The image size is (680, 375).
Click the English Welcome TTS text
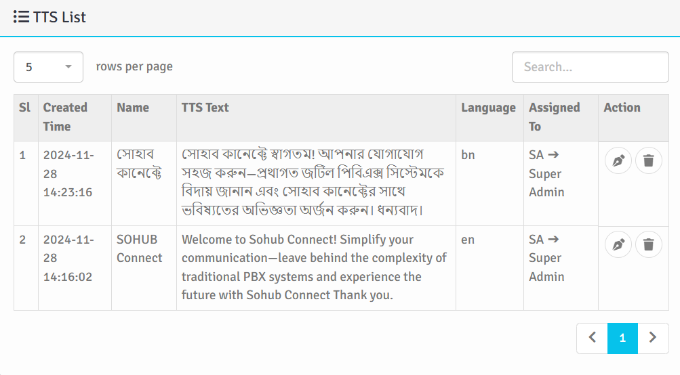[x=314, y=267]
